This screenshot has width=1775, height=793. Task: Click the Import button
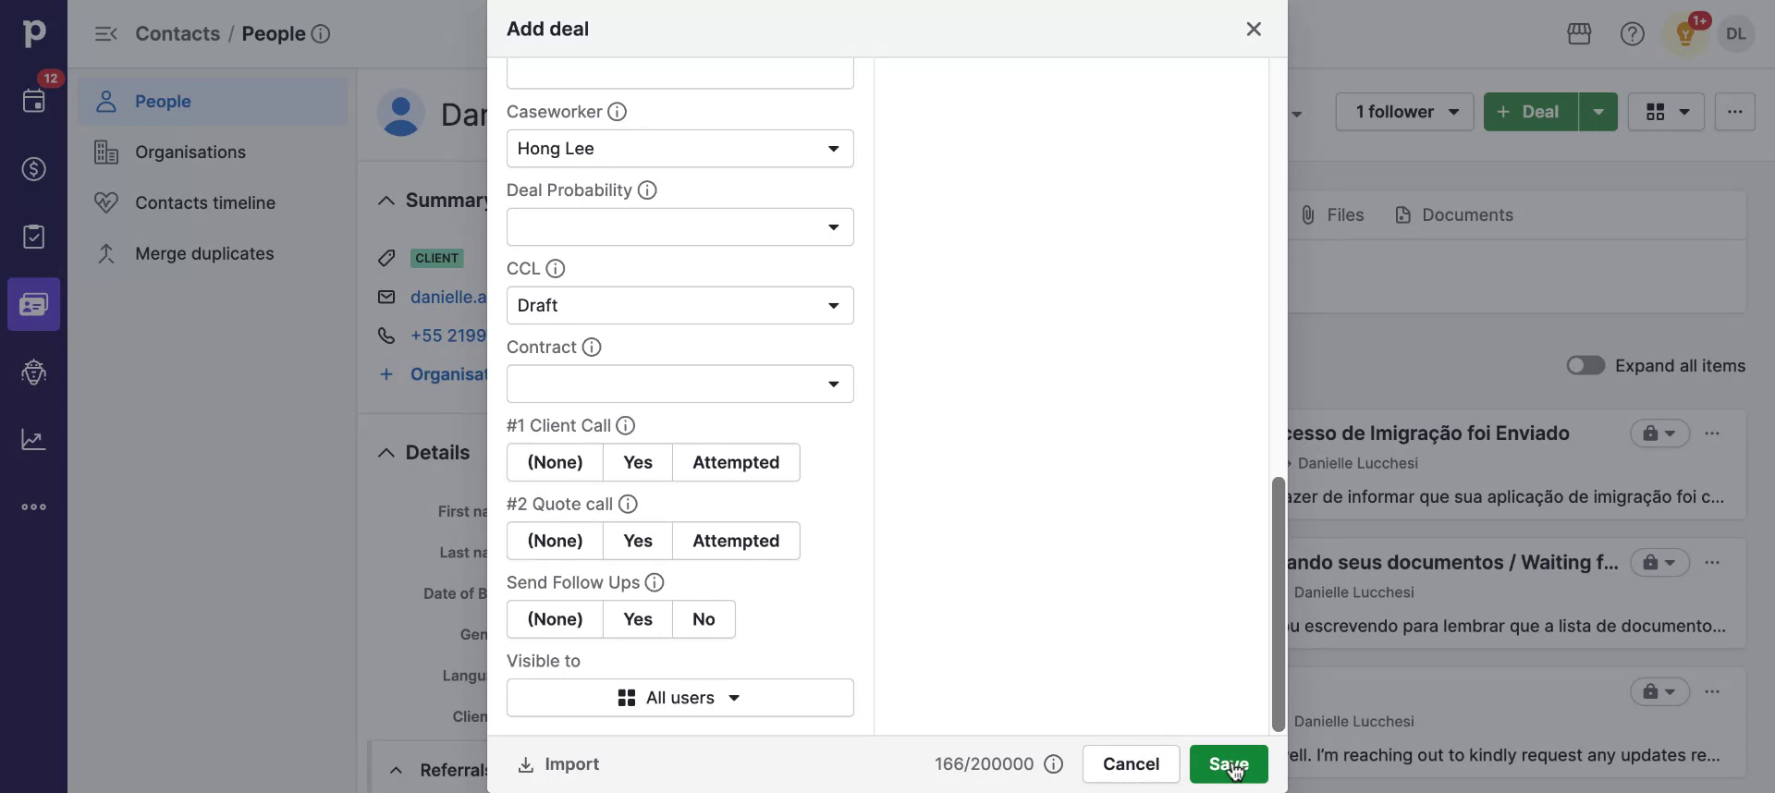coord(558,764)
